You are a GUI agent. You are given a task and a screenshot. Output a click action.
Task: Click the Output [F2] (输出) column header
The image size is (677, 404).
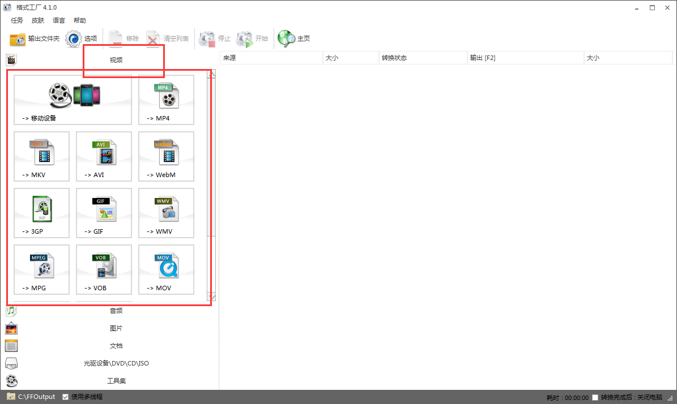coord(525,58)
